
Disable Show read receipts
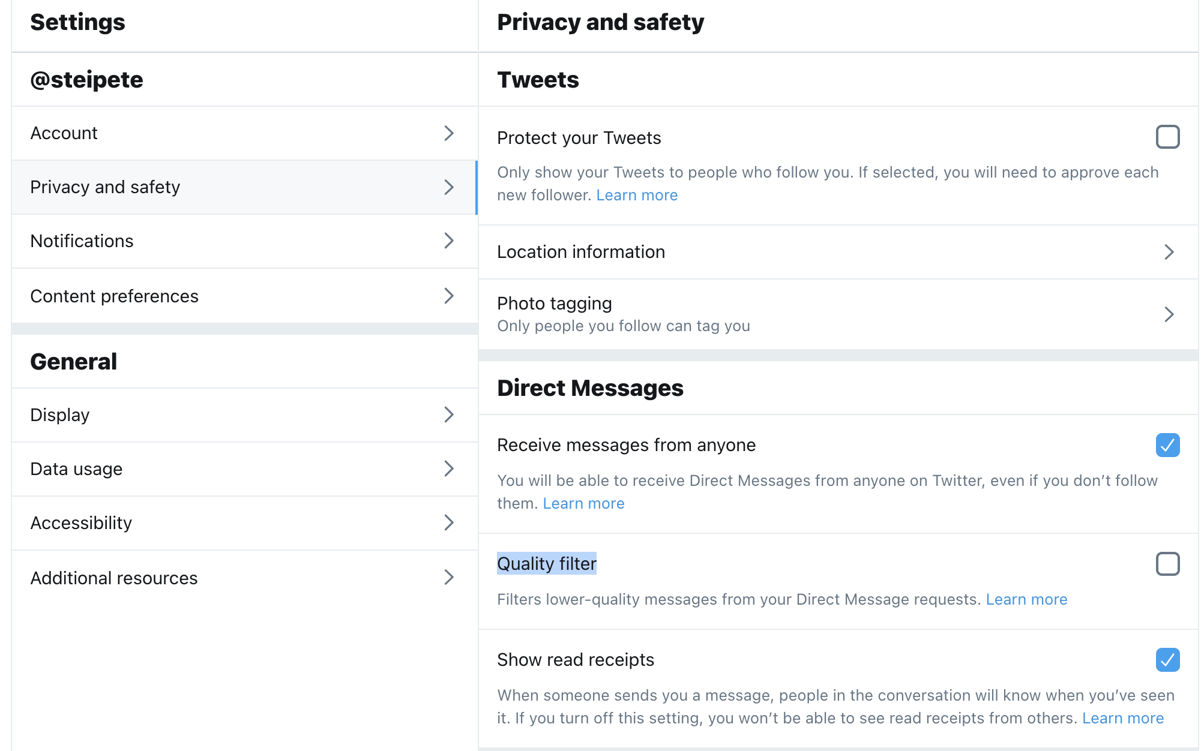(1167, 660)
